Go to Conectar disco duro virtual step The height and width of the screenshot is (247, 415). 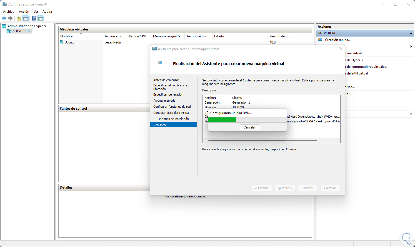click(x=171, y=113)
